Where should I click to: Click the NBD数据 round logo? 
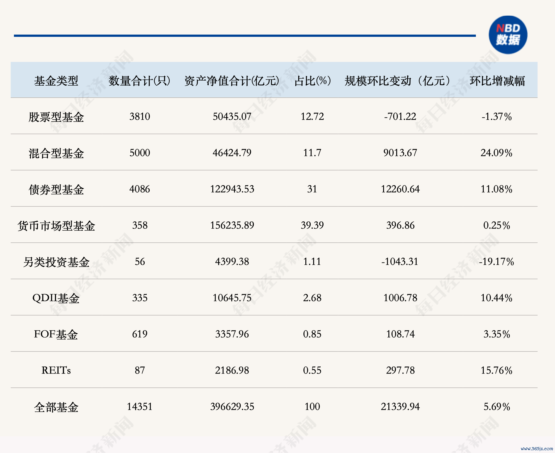508,35
